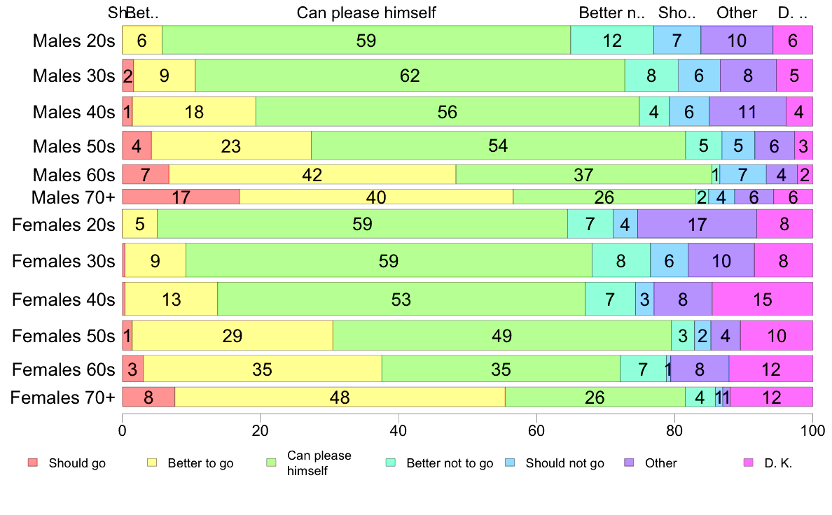
Task: Click the Other column header at top
Action: click(x=737, y=12)
